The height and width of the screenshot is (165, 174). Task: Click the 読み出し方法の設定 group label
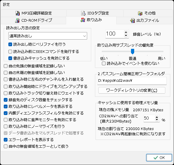coord(23,28)
